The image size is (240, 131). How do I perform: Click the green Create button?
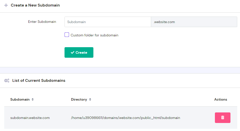tap(79, 52)
